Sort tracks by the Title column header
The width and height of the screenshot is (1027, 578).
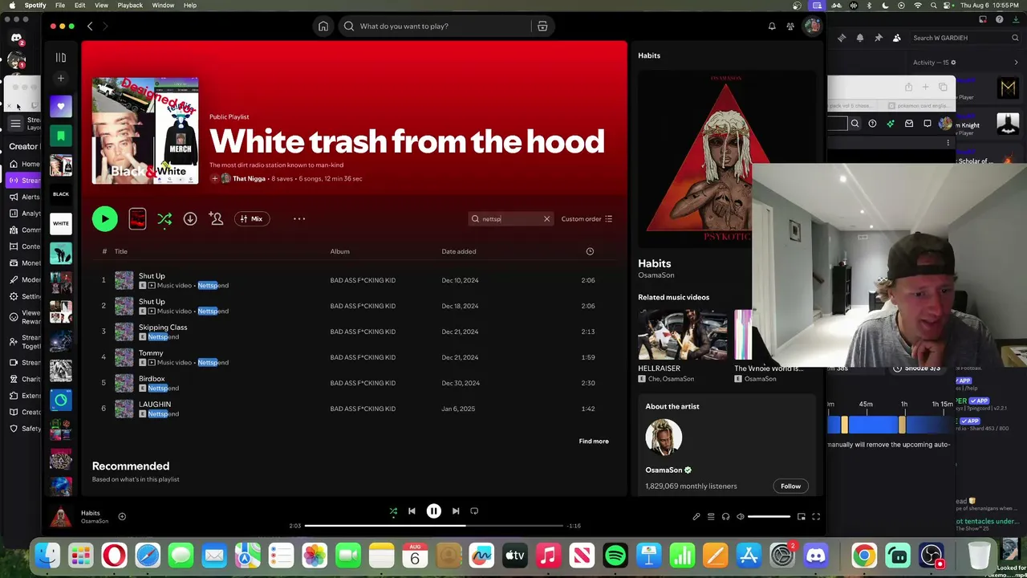121,251
